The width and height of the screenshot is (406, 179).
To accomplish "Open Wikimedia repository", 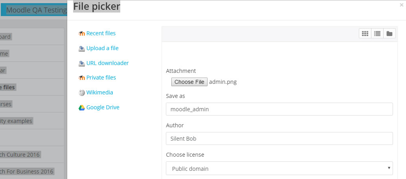I will (100, 92).
